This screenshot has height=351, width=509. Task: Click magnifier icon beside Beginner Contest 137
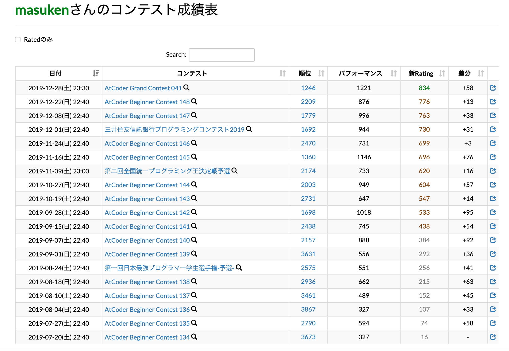coord(194,295)
